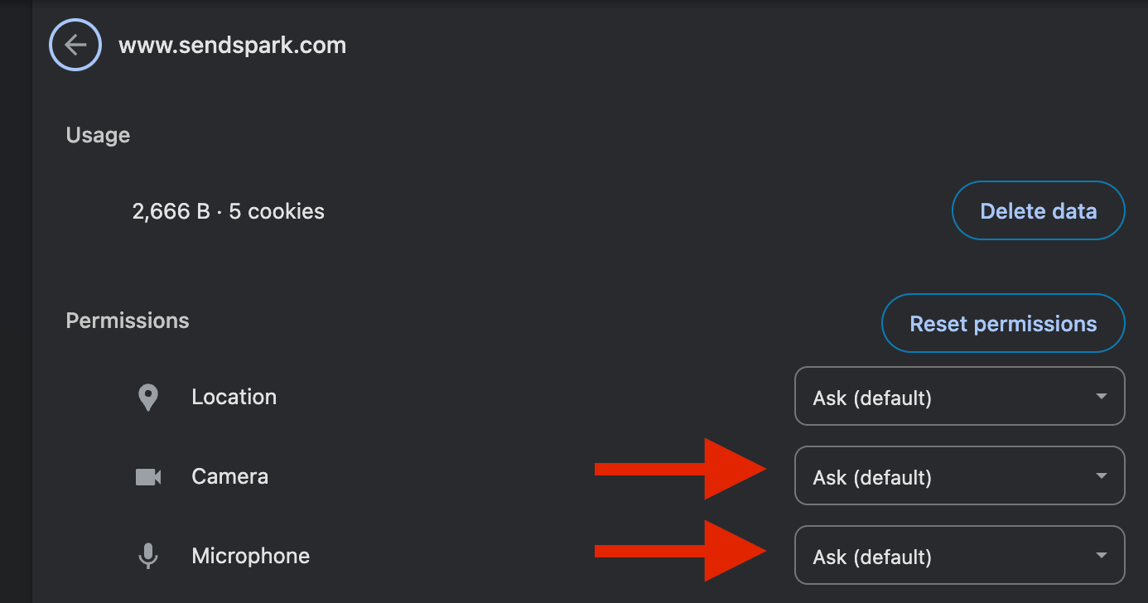This screenshot has height=603, width=1148.
Task: Click the Camera permission label
Action: click(230, 476)
